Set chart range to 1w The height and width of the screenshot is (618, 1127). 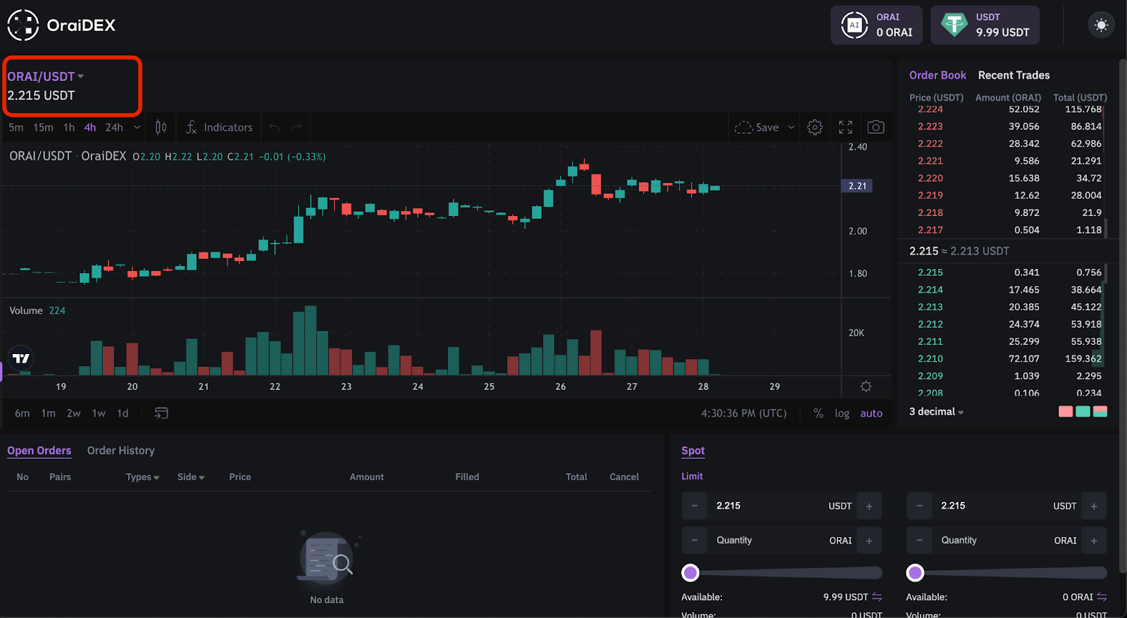(99, 413)
